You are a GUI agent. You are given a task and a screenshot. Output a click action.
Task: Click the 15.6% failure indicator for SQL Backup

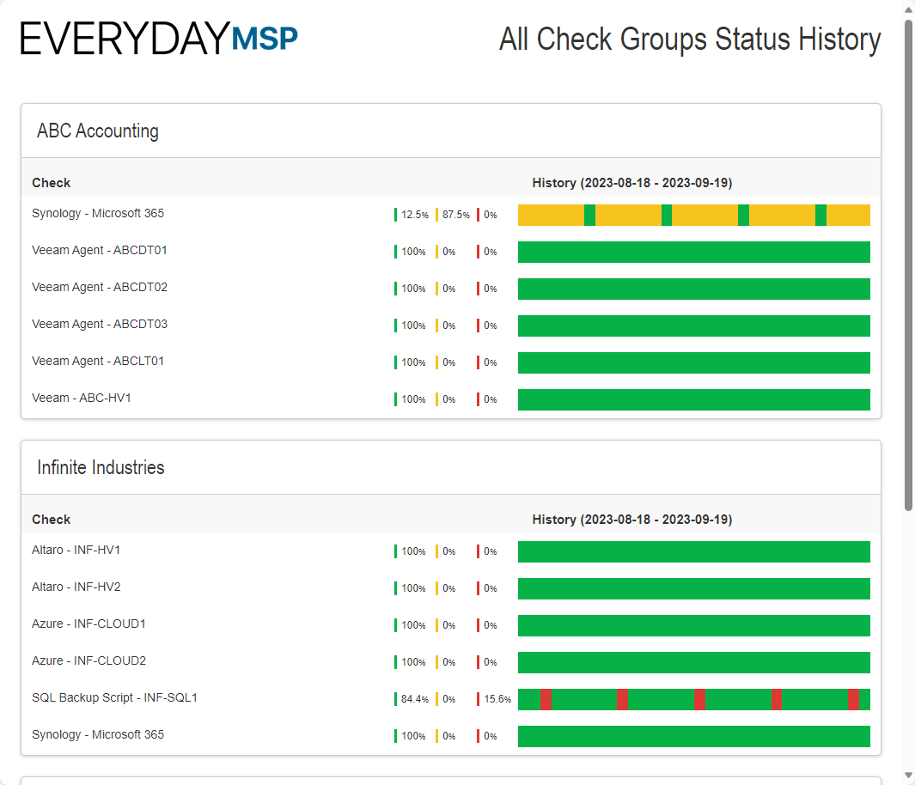pyautogui.click(x=497, y=699)
